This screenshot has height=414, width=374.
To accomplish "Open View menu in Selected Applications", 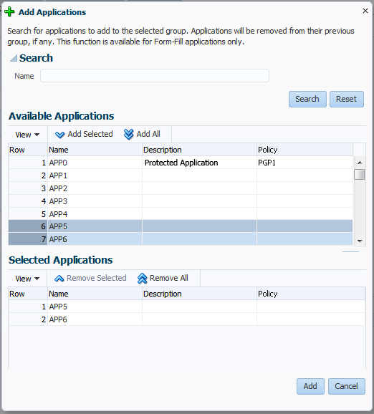I will click(x=27, y=279).
